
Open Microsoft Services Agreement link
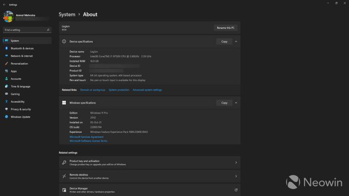click(x=86, y=137)
